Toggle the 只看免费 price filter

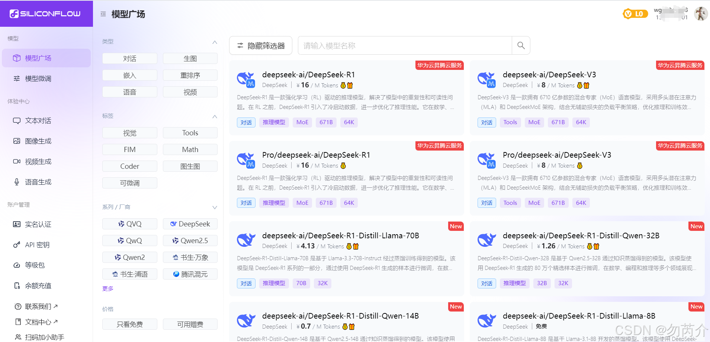[130, 324]
